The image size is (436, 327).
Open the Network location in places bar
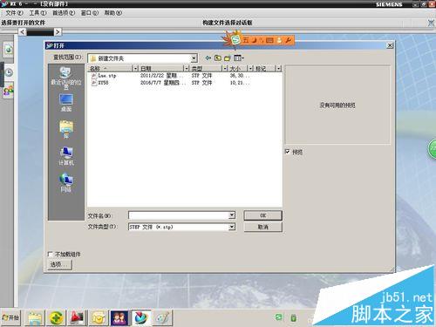[66, 182]
